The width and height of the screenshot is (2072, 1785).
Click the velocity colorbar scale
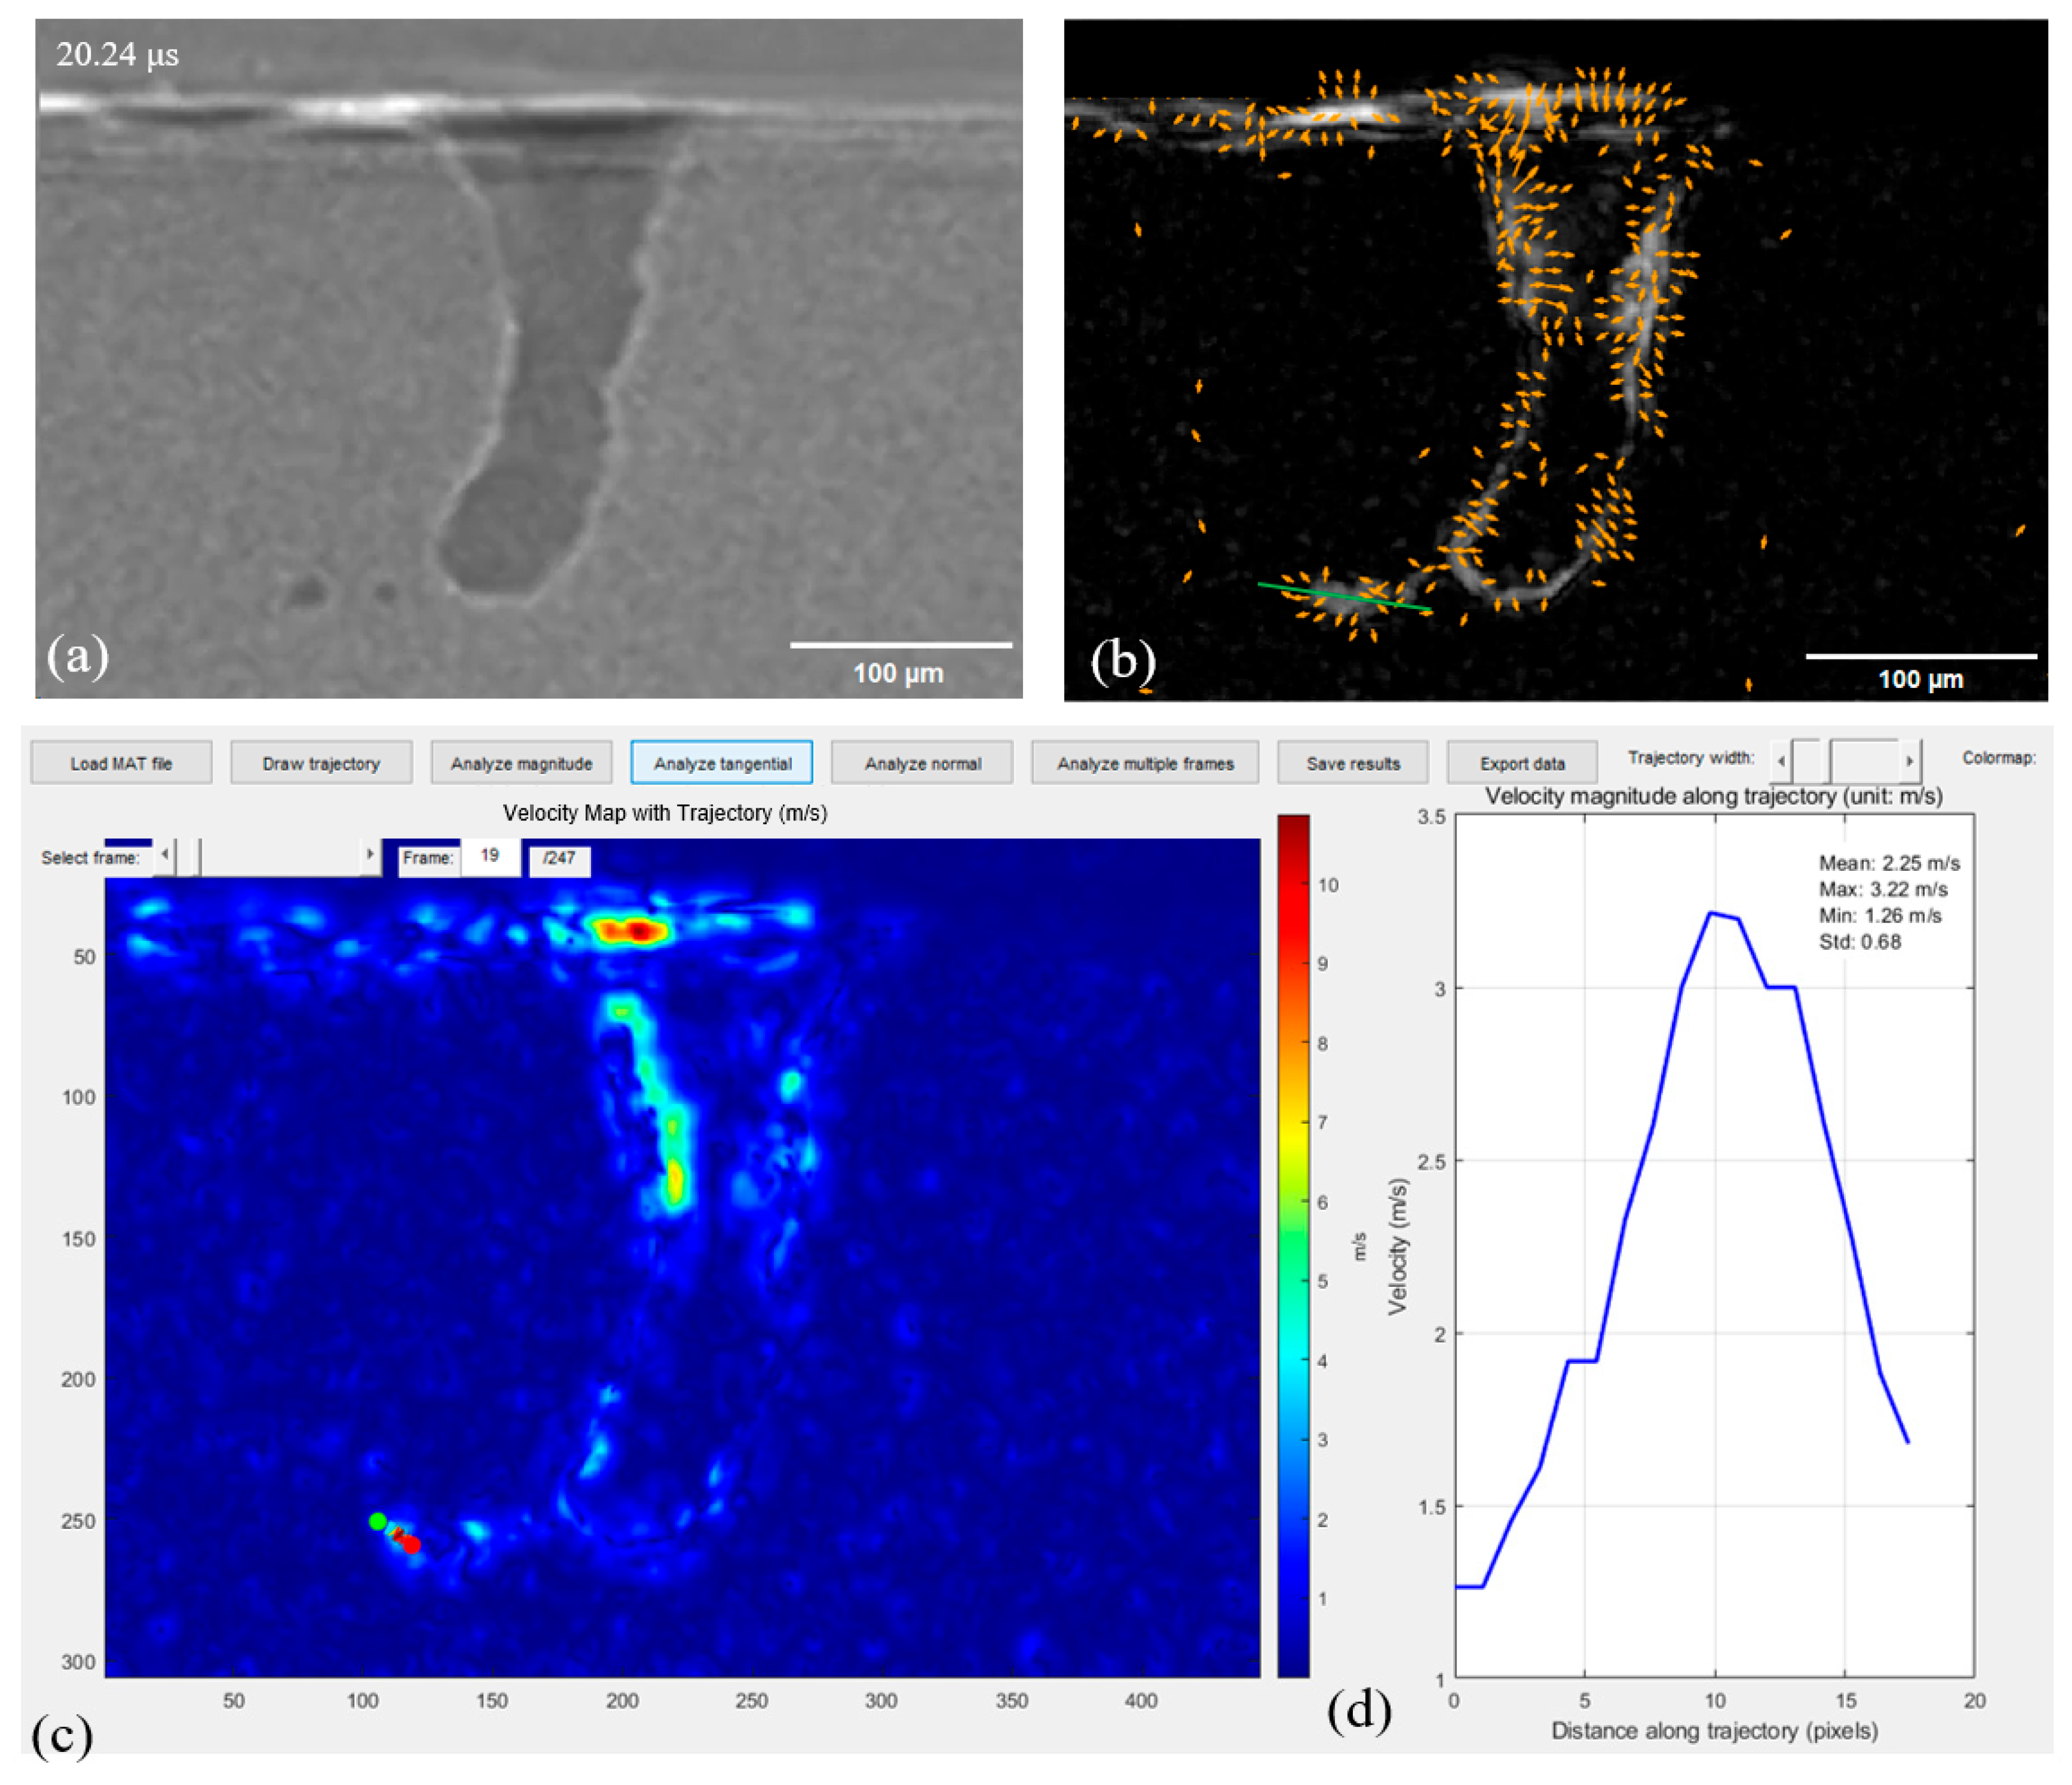pos(1293,1245)
